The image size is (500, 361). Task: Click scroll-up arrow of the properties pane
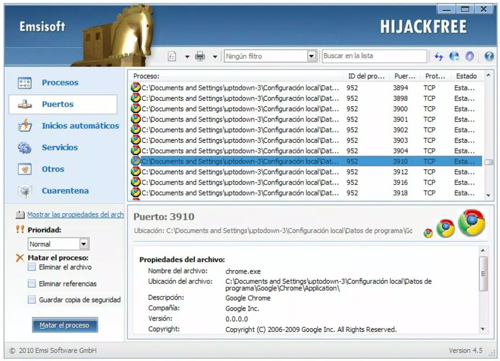point(483,250)
